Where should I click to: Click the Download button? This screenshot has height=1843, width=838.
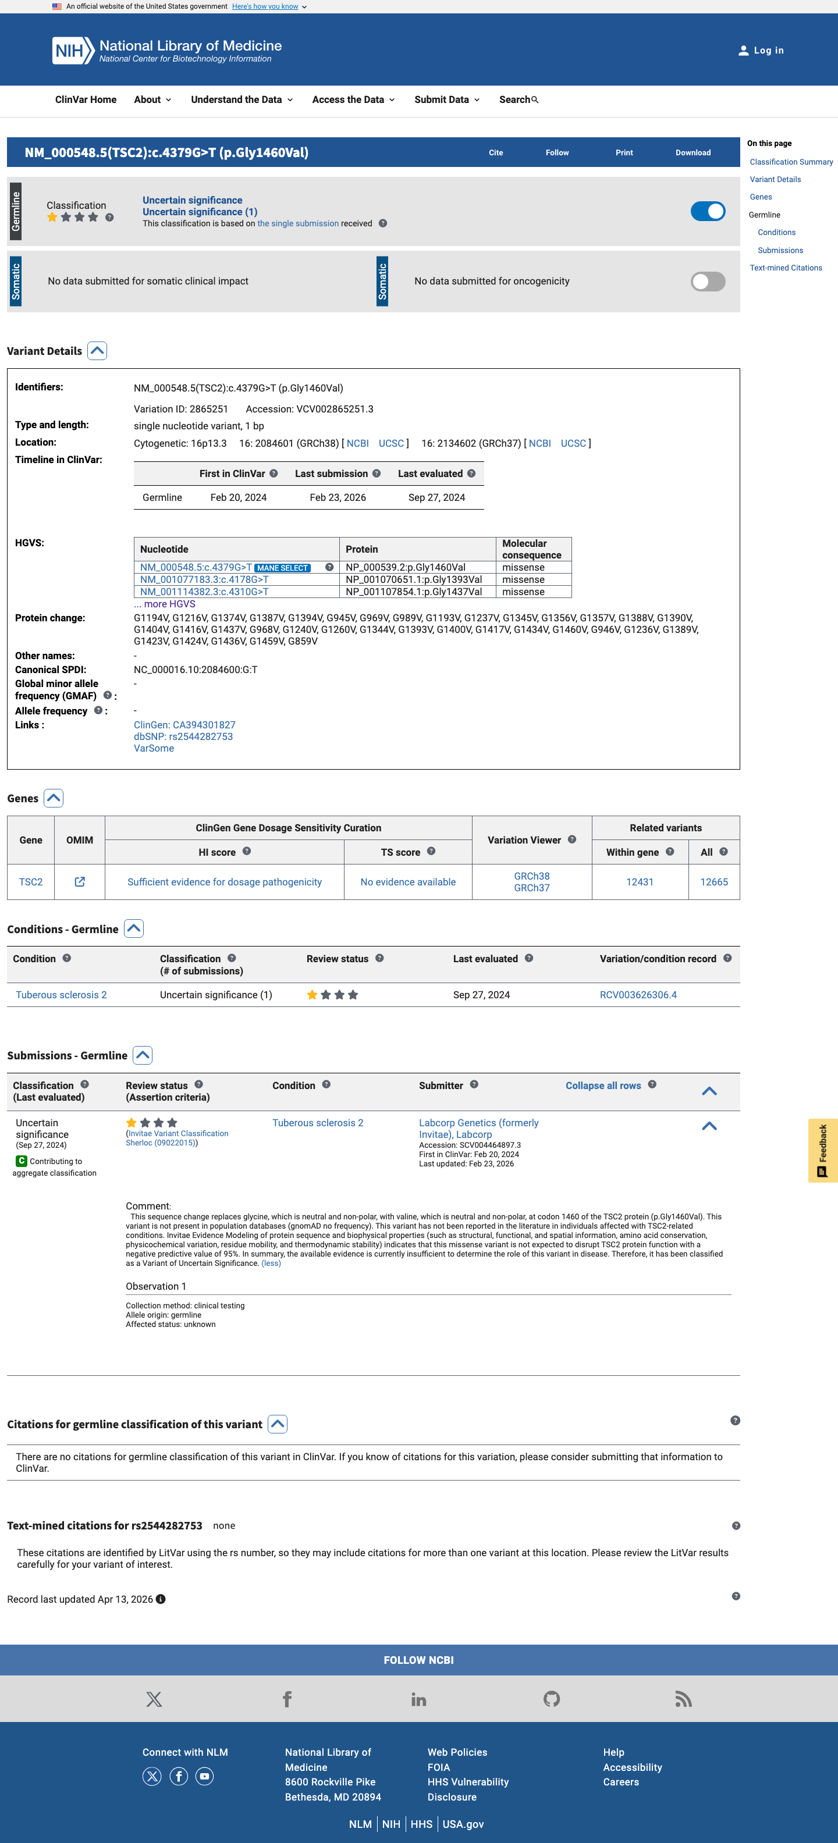tap(693, 153)
